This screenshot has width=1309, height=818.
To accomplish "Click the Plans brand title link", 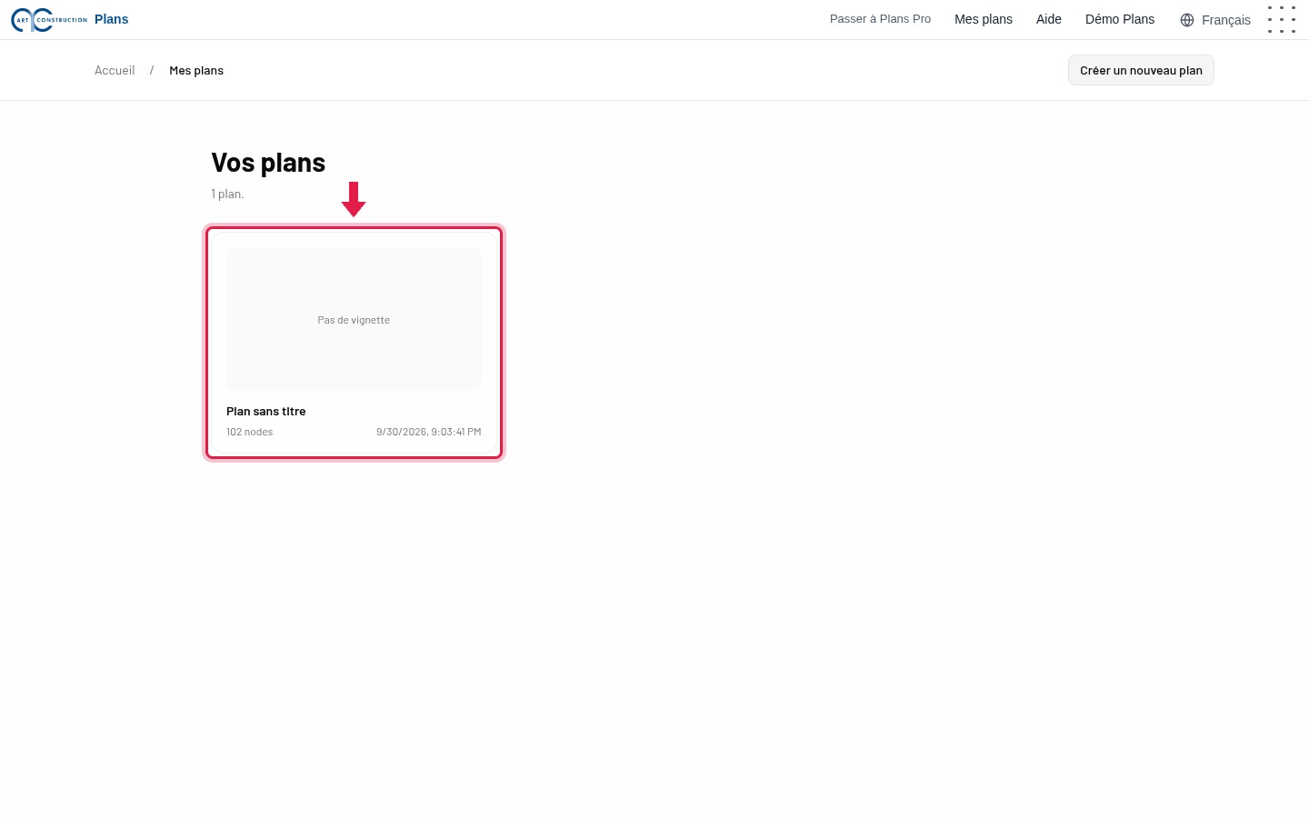I will [x=112, y=19].
